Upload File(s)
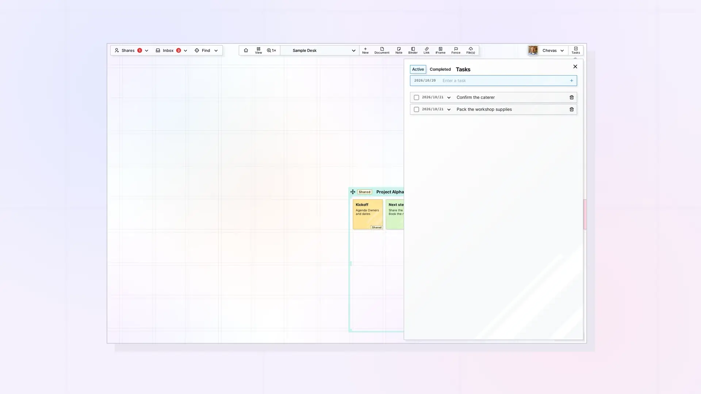This screenshot has height=394, width=701. point(471,50)
